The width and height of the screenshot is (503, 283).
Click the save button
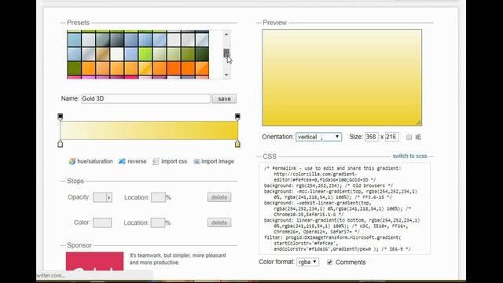pos(224,99)
